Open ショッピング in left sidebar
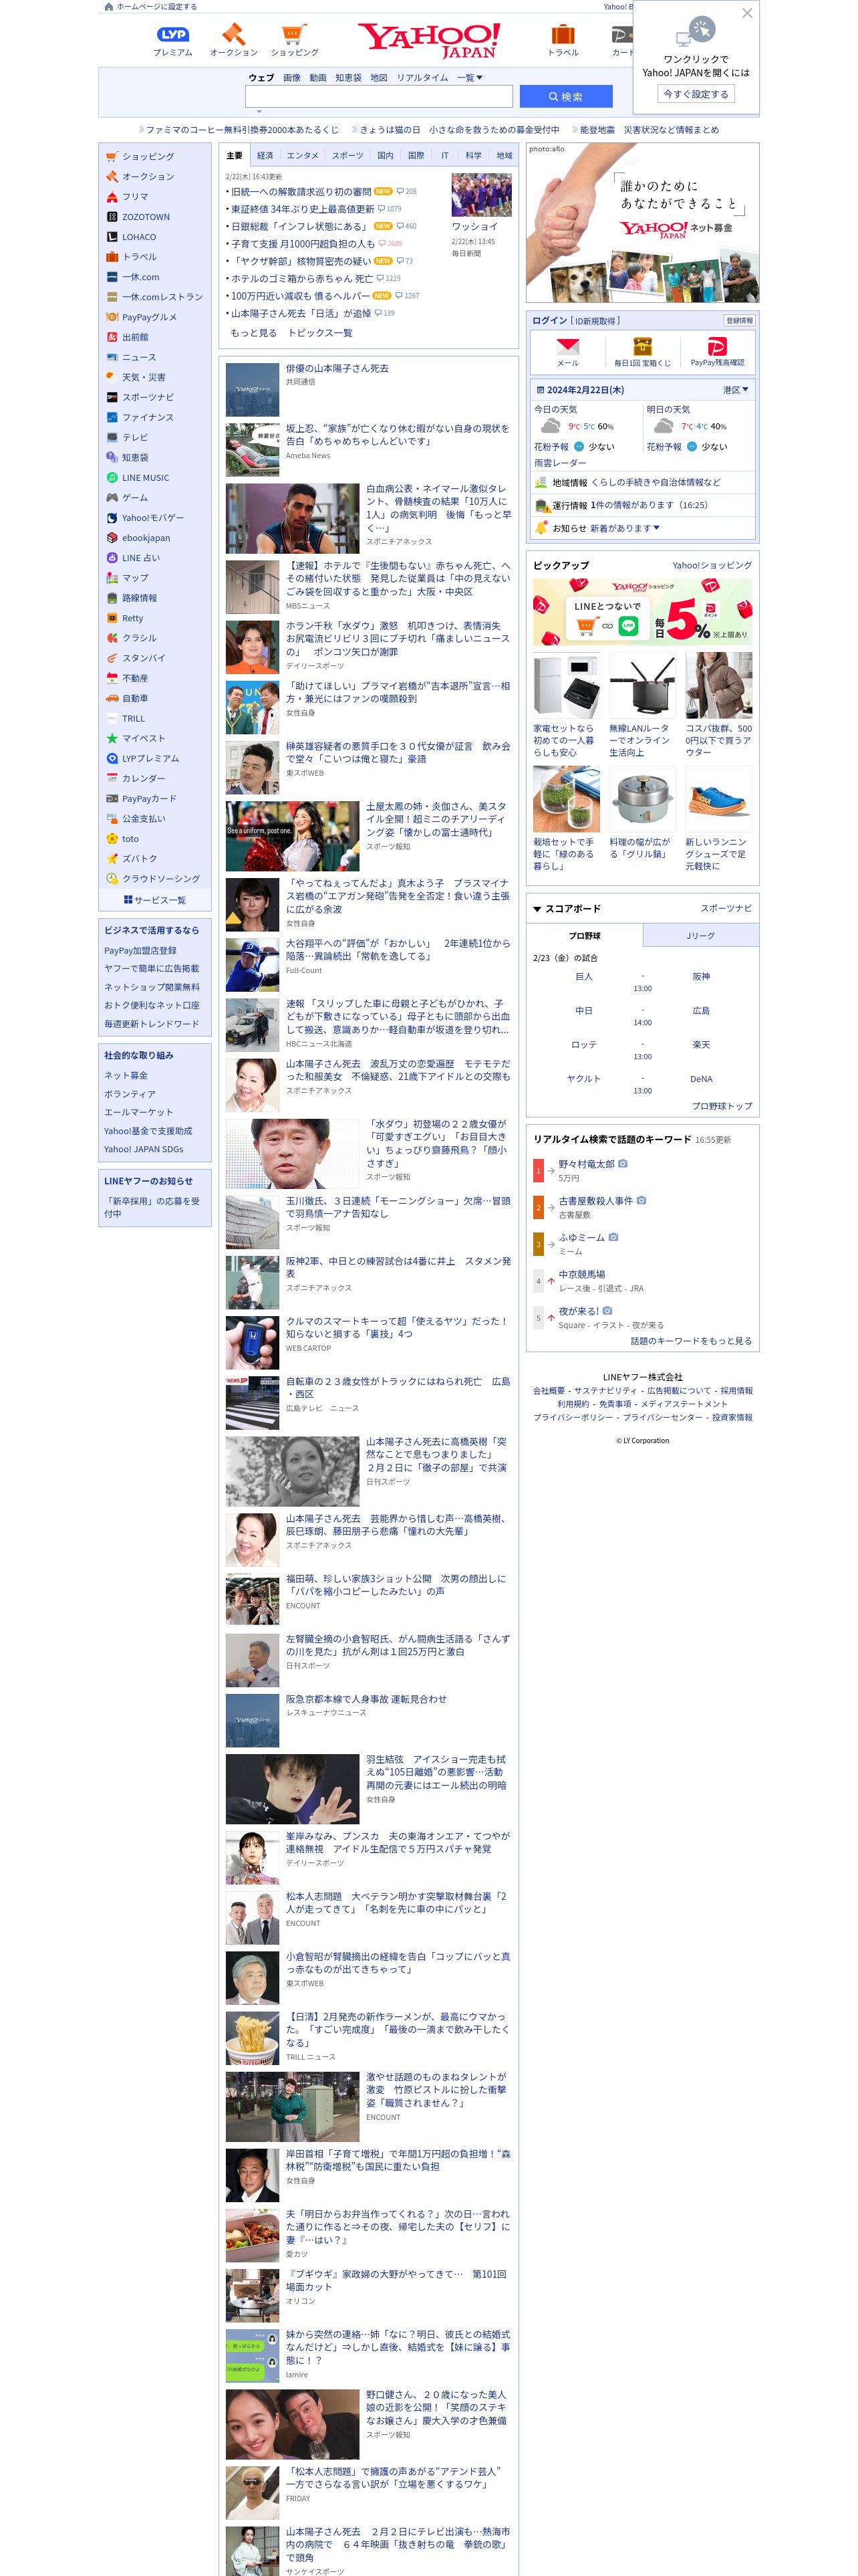Image resolution: width=858 pixels, height=2576 pixels. click(148, 157)
